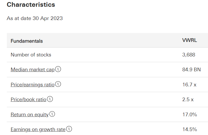This screenshot has height=135, width=208.
Task: Click the info icon next to Return on equity
Action: (52, 114)
